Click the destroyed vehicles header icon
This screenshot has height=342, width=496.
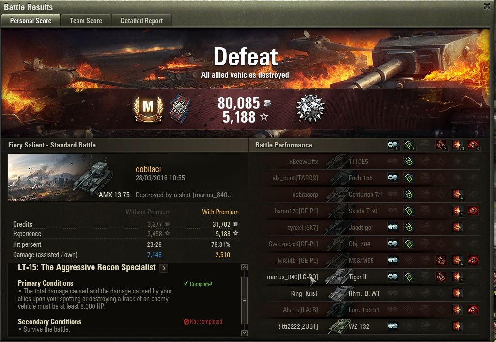[473, 145]
